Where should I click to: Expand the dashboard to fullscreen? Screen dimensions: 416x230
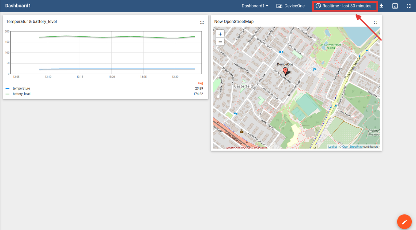409,6
